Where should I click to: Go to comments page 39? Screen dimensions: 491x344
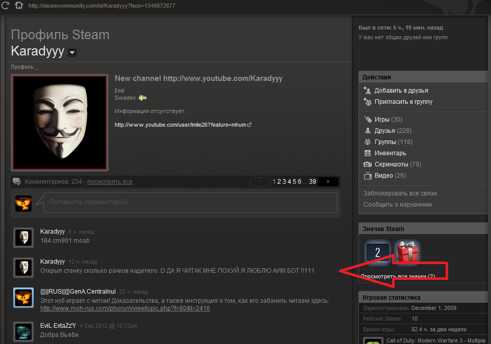(313, 182)
